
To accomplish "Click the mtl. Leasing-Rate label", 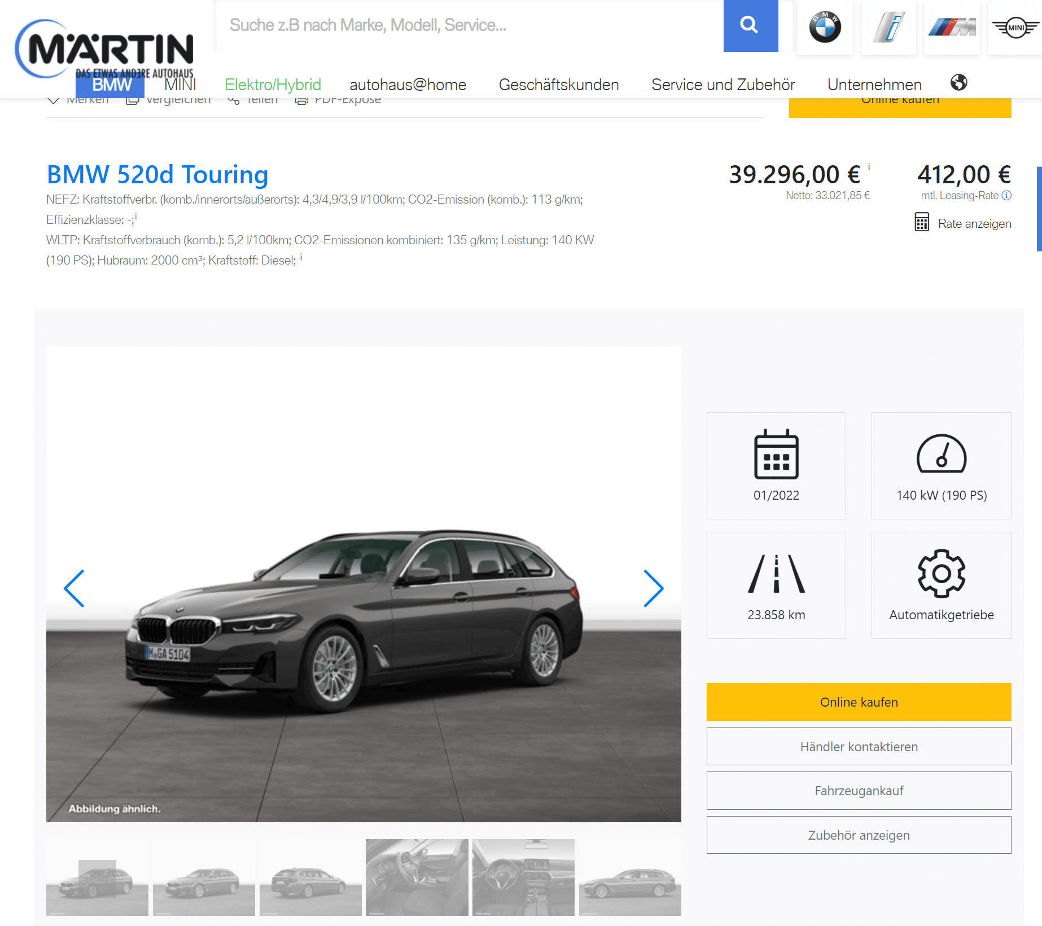I will pyautogui.click(x=960, y=196).
